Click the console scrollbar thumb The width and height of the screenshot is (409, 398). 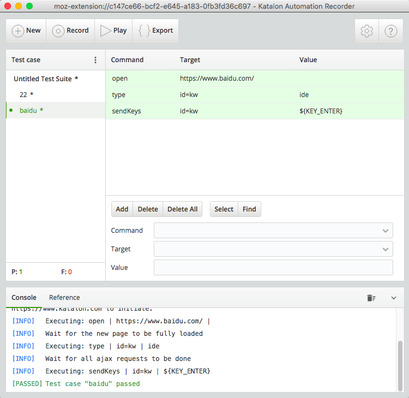(x=400, y=366)
